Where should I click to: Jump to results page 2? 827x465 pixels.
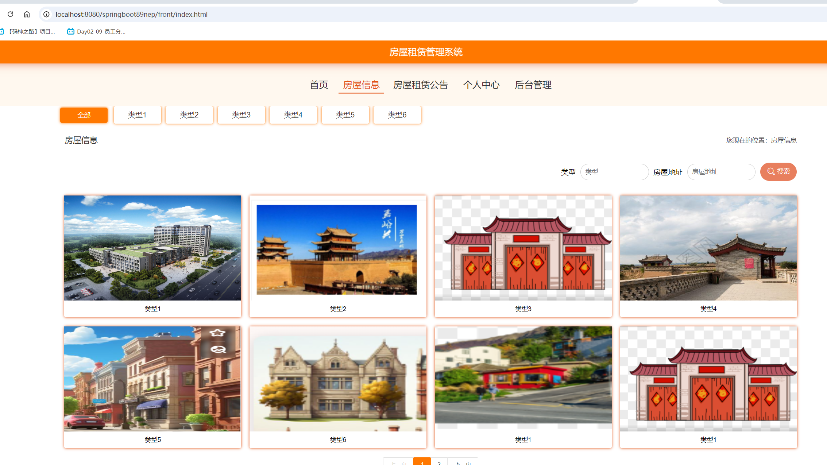(439, 462)
